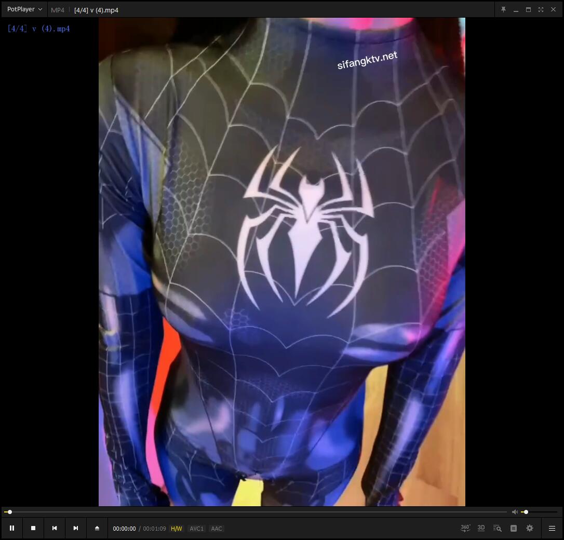
Task: Toggle 360 degree video mode
Action: 465,528
